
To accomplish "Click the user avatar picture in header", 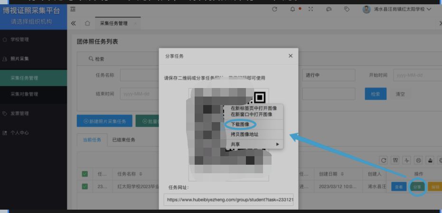I will (366, 9).
